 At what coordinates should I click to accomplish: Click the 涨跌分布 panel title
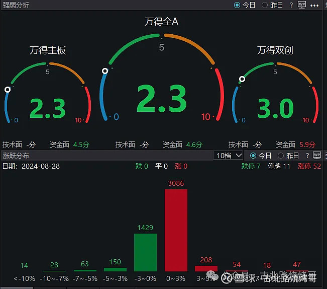pos(16,156)
